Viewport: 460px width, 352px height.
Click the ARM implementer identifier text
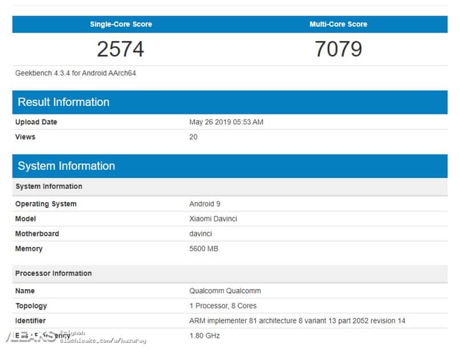(297, 321)
